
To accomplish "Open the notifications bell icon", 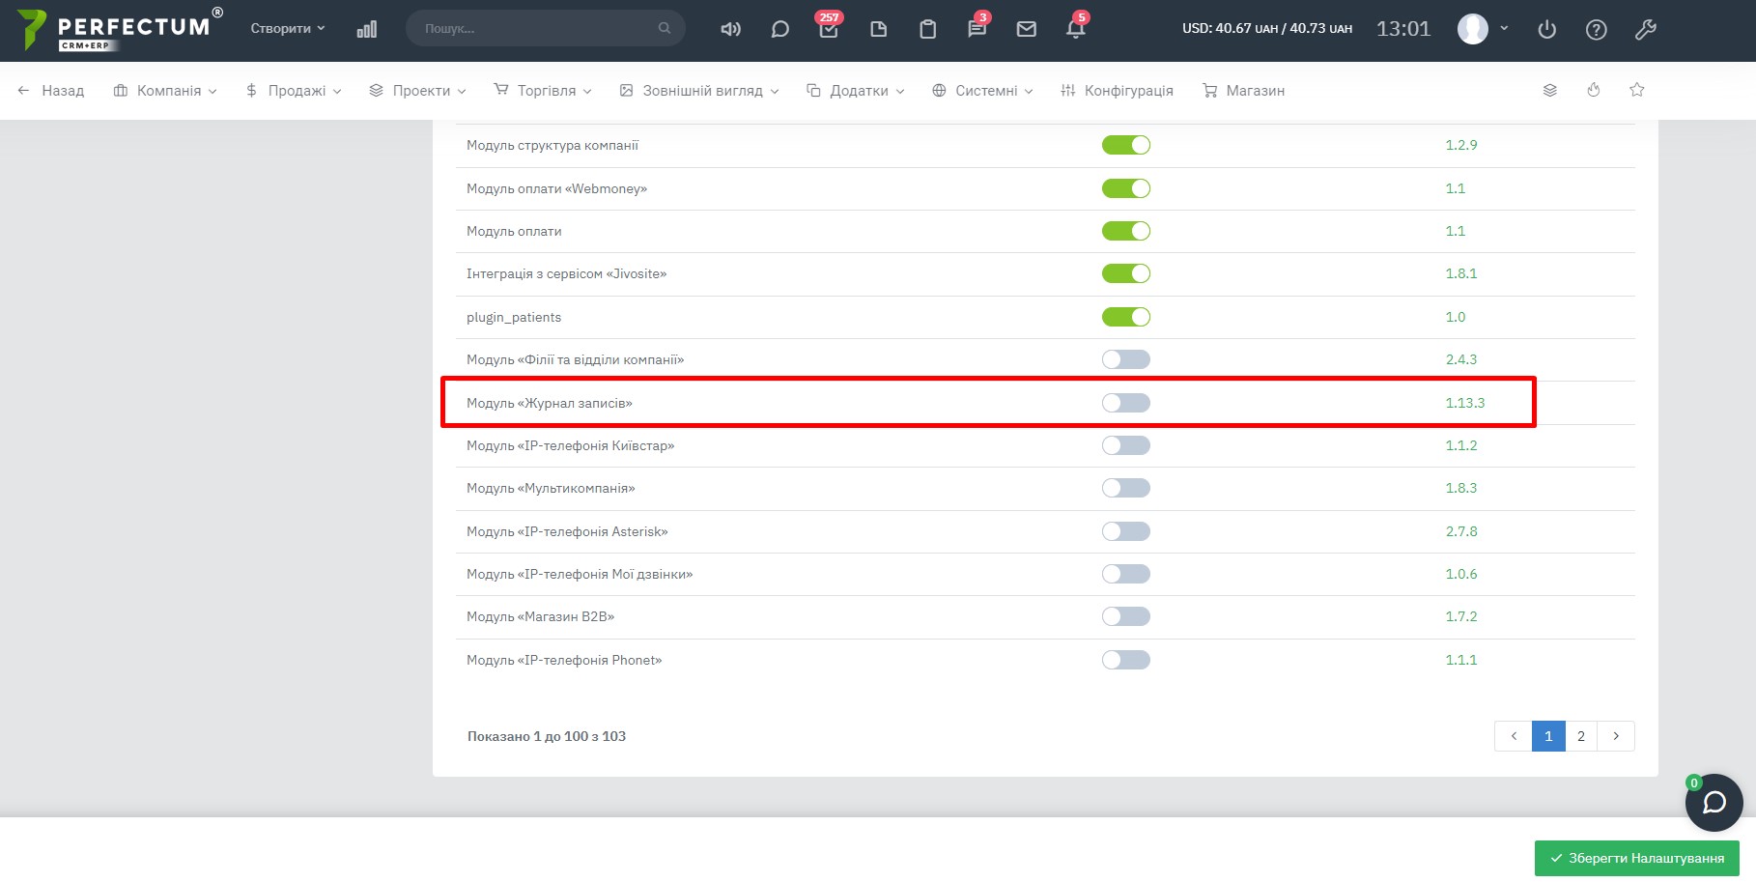I will click(1075, 29).
